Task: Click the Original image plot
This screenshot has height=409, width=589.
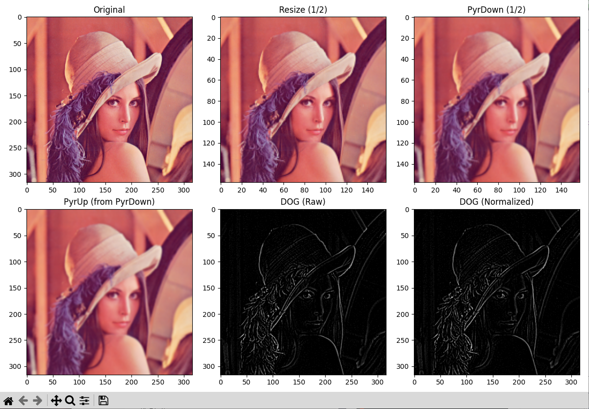Action: 109,99
